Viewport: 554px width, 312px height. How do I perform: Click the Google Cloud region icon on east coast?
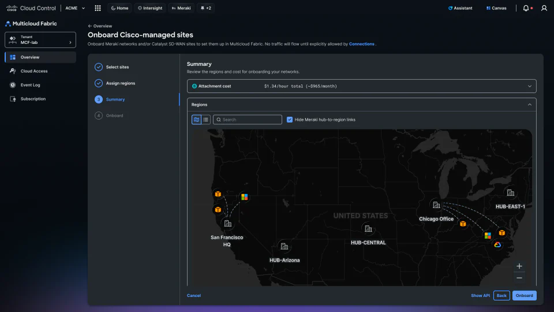(497, 244)
